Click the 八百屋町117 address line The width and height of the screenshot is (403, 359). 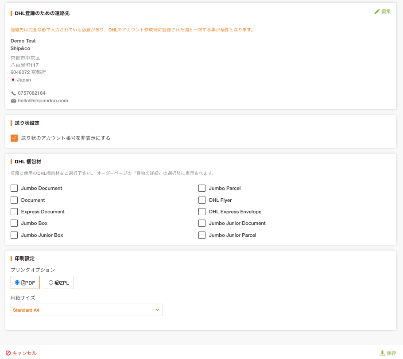(x=24, y=65)
